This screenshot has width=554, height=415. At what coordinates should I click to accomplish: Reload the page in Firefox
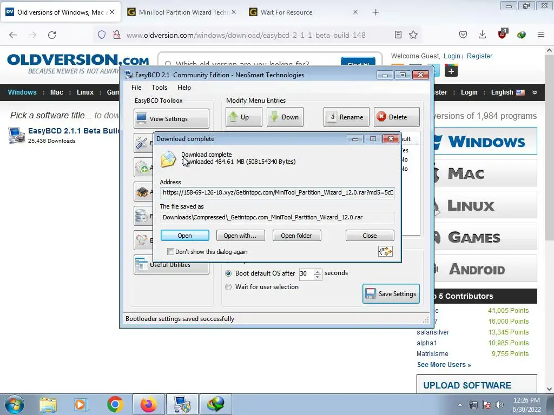point(52,35)
